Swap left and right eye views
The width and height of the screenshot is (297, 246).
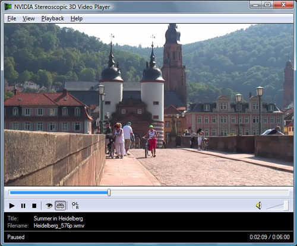tap(75, 206)
